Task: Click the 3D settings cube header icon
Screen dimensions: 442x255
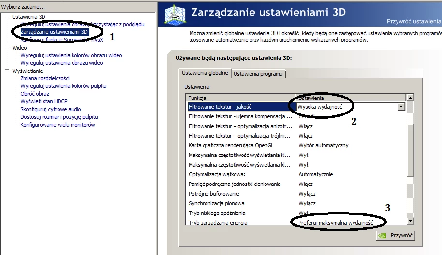Action: coord(176,14)
